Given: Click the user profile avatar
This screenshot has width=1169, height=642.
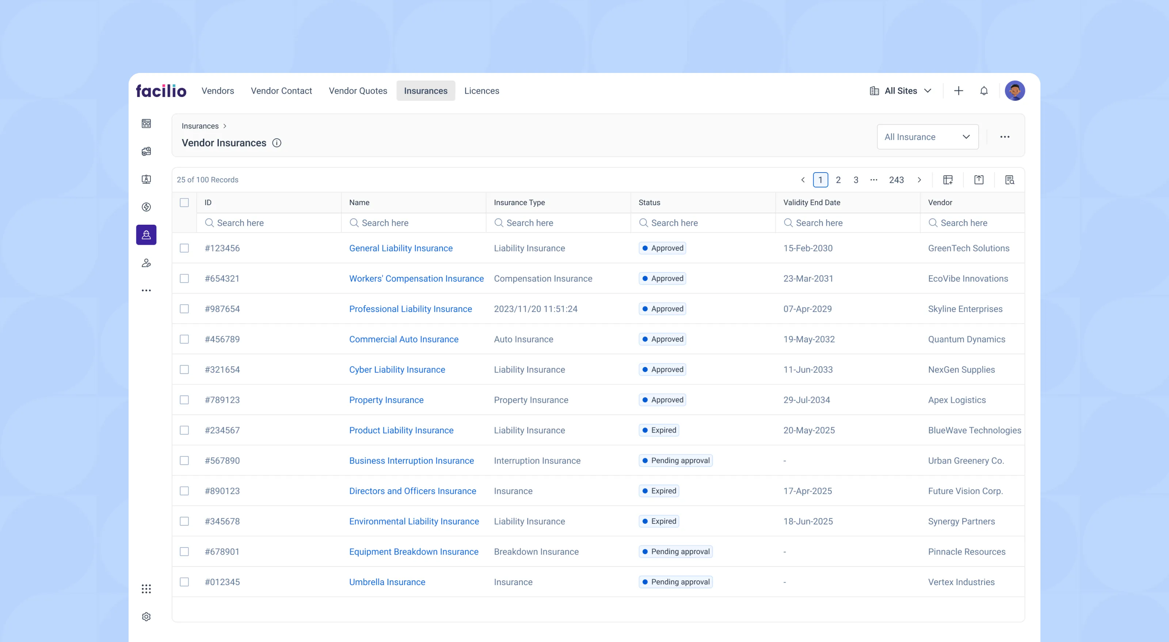Looking at the screenshot, I should 1014,90.
